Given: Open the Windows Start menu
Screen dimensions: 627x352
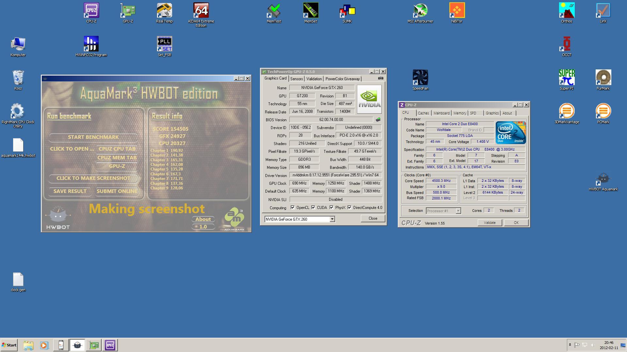Looking at the screenshot, I should click(x=9, y=345).
